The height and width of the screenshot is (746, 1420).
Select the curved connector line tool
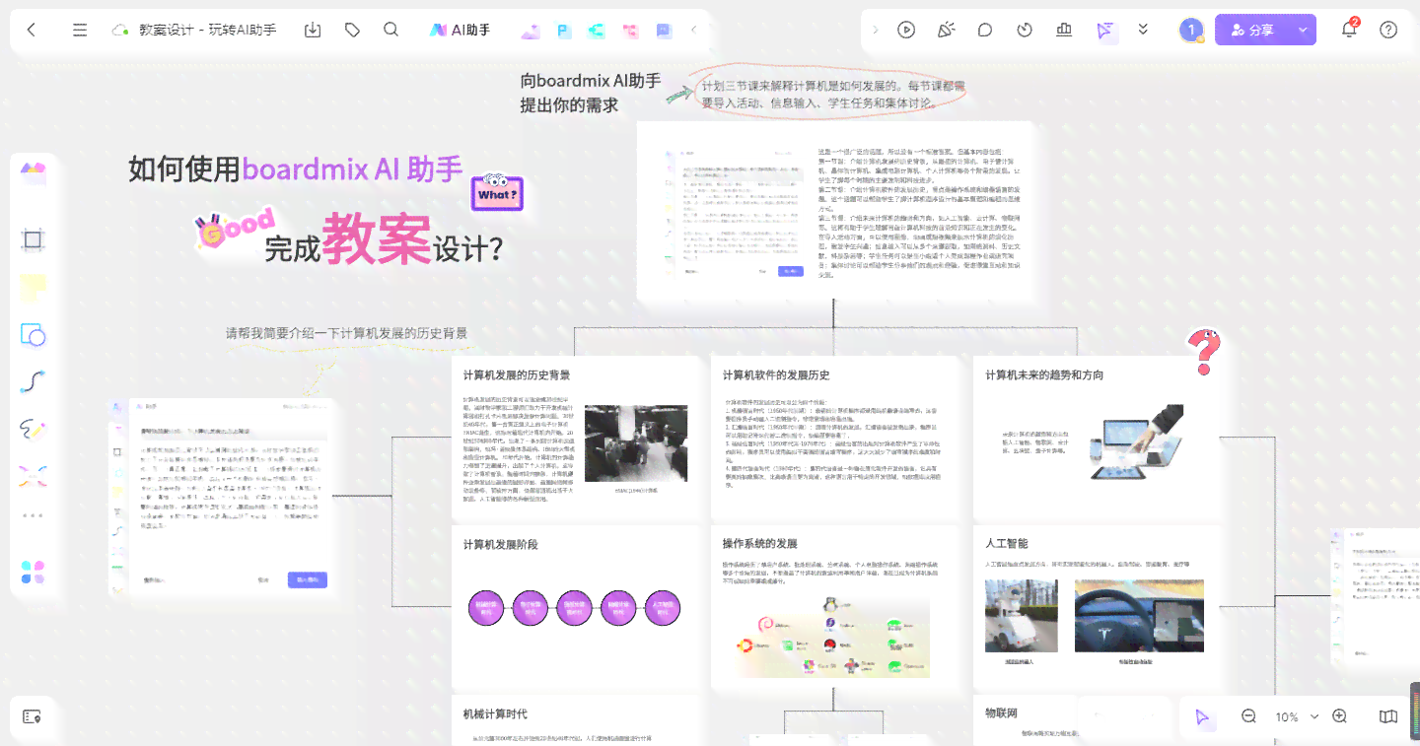point(34,381)
